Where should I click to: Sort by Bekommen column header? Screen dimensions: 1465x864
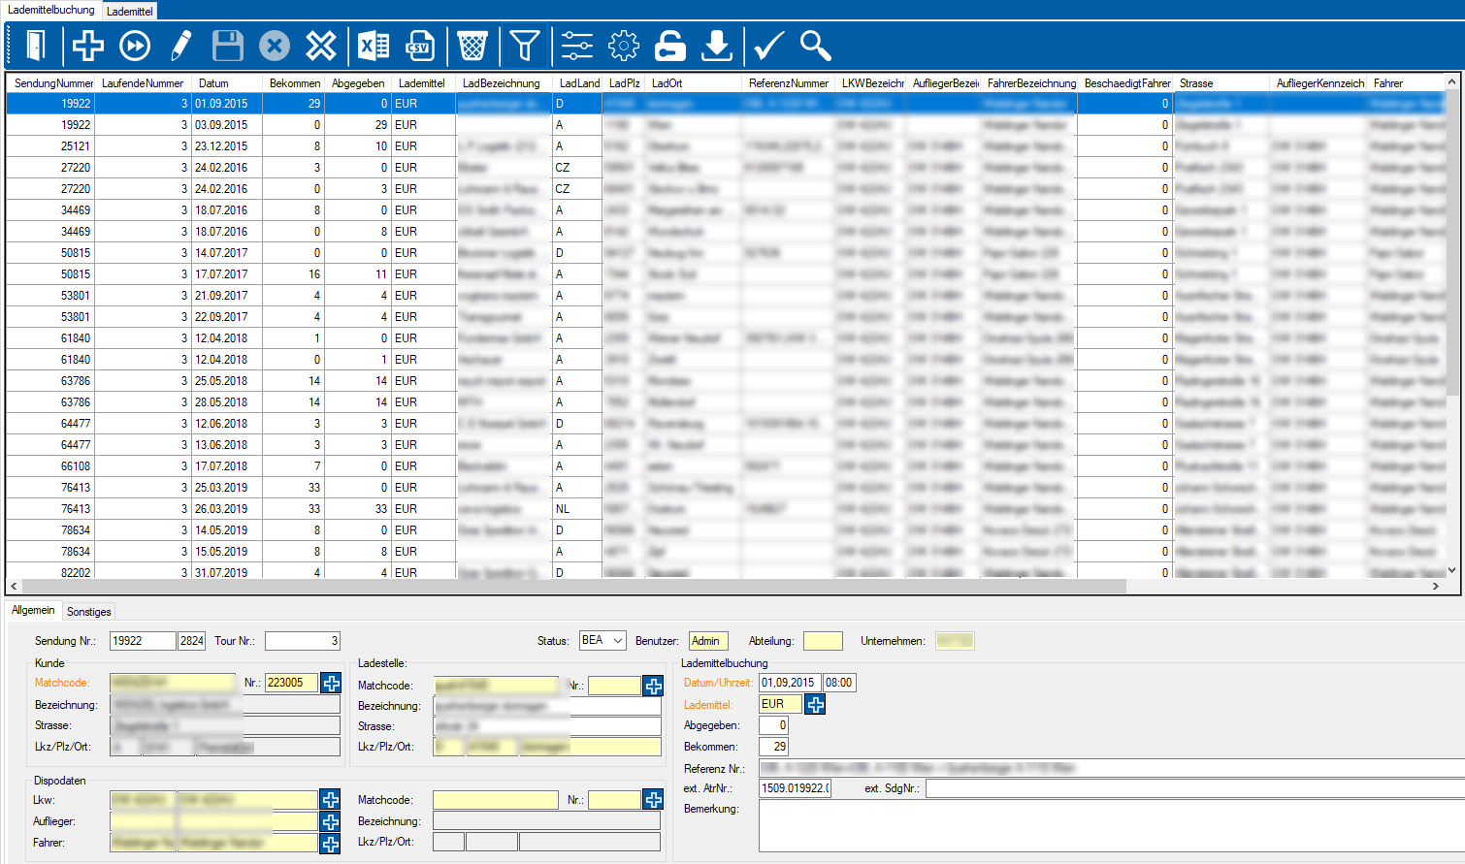click(294, 83)
